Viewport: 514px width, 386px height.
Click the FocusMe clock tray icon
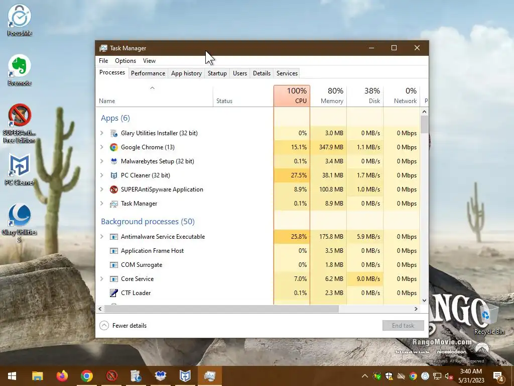coord(425,376)
